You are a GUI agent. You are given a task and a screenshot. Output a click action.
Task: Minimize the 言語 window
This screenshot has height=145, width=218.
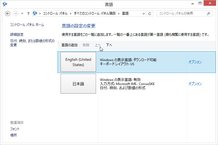point(193,4)
